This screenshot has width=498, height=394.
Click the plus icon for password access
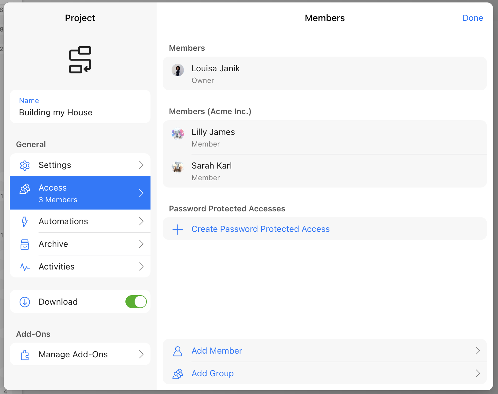[178, 229]
